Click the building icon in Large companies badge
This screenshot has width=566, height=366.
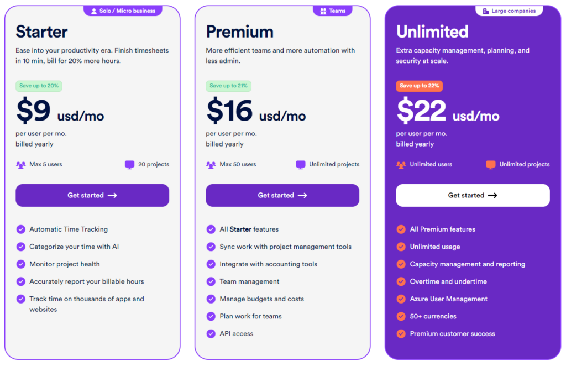click(486, 11)
